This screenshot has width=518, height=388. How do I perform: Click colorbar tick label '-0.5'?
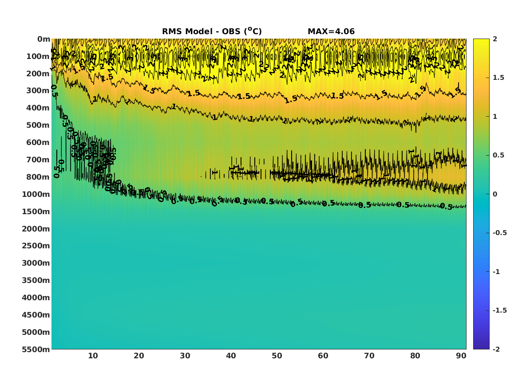coord(500,233)
